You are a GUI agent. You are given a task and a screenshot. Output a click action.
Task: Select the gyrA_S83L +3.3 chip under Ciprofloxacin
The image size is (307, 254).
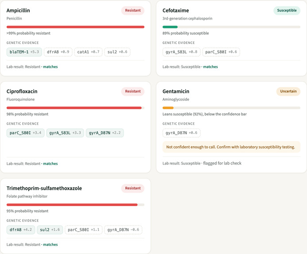pos(65,133)
